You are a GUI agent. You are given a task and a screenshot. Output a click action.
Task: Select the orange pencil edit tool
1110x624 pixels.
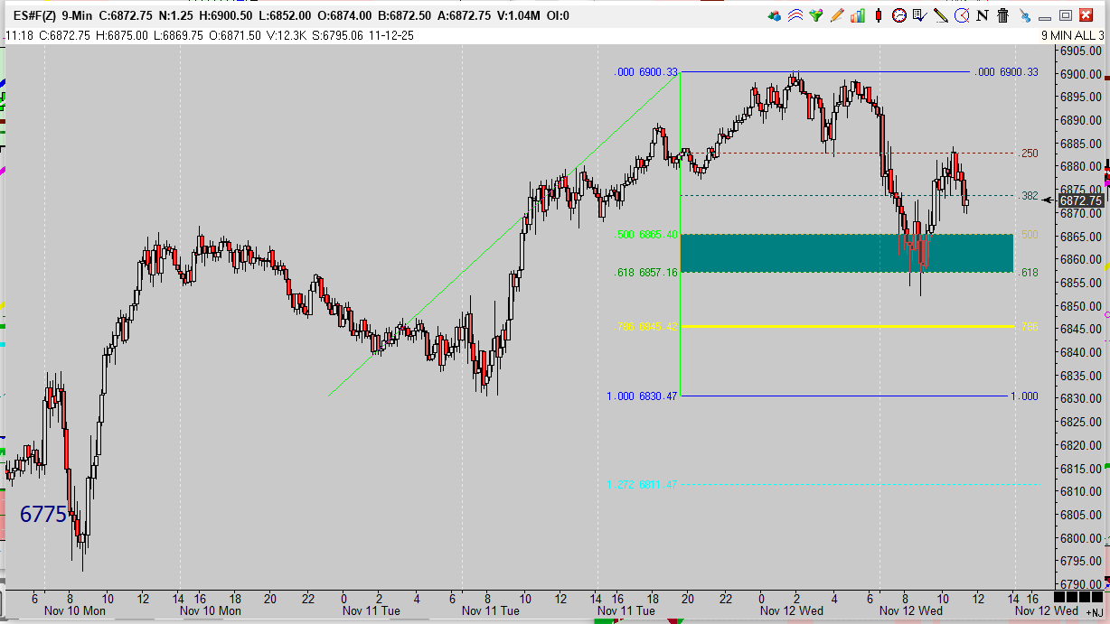pos(837,15)
